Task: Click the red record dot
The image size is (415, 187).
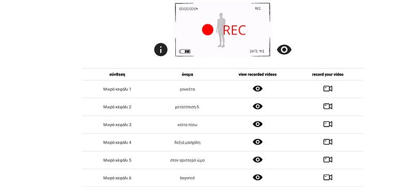Action: click(208, 29)
